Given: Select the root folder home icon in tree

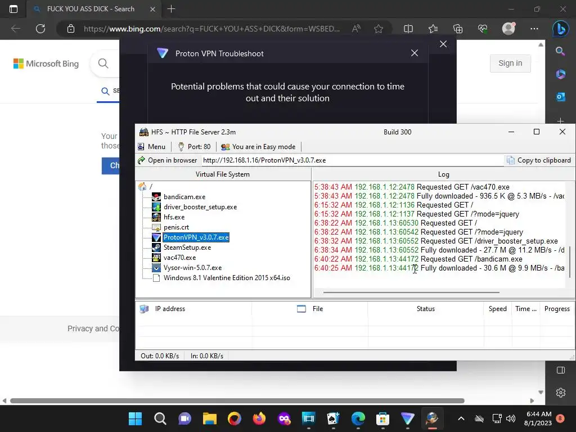Looking at the screenshot, I should [142, 187].
